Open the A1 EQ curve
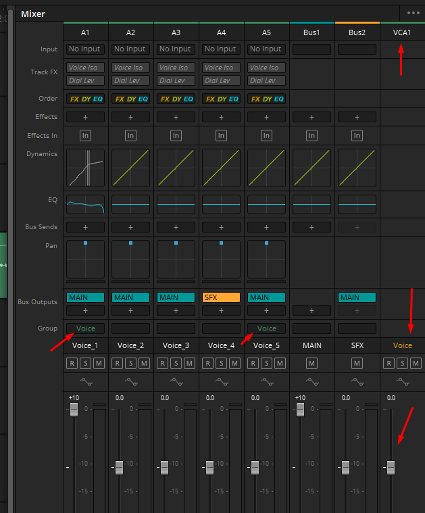Image resolution: width=425 pixels, height=513 pixels. [x=85, y=205]
